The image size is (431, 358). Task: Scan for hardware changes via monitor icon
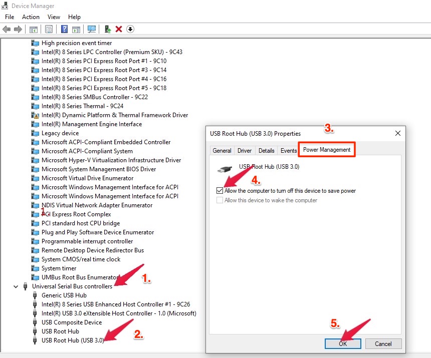pyautogui.click(x=92, y=29)
